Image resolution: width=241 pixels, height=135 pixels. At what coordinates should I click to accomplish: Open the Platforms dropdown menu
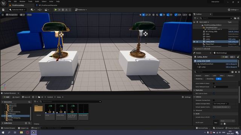[81, 10]
